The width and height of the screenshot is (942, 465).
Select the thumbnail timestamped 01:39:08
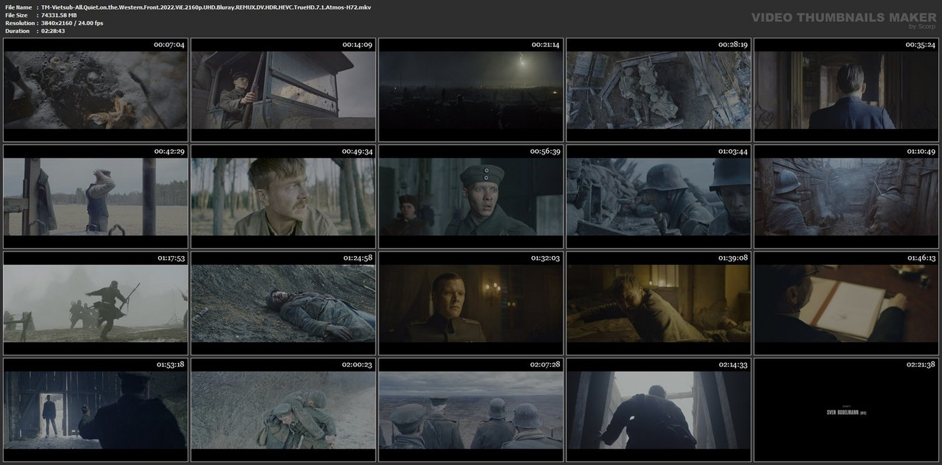659,303
